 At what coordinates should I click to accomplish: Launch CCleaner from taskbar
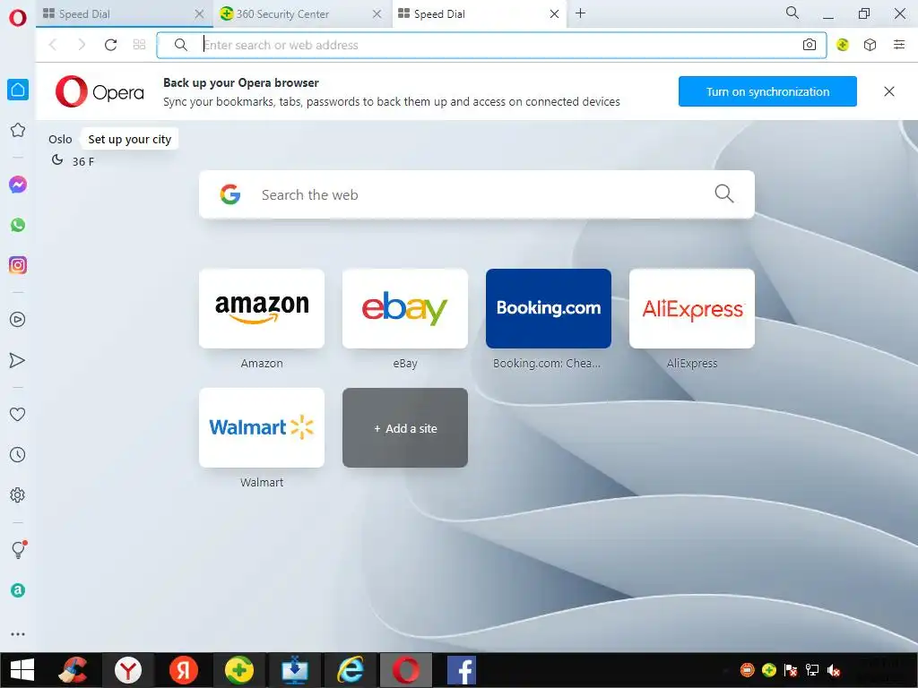(x=73, y=670)
